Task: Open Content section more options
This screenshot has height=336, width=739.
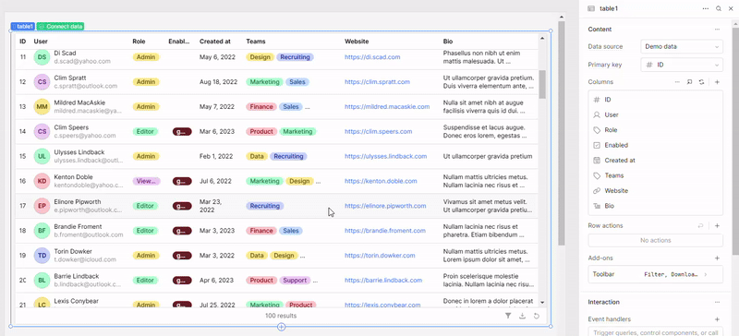Action: (717, 30)
